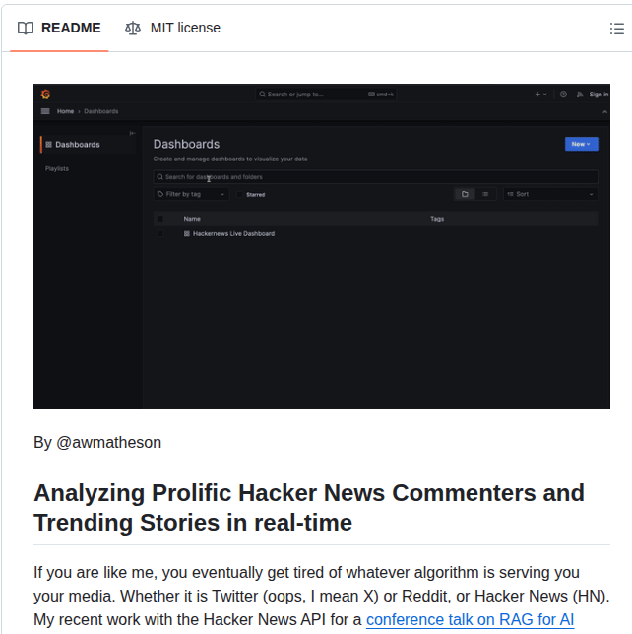Switch to list view icon

click(x=485, y=194)
